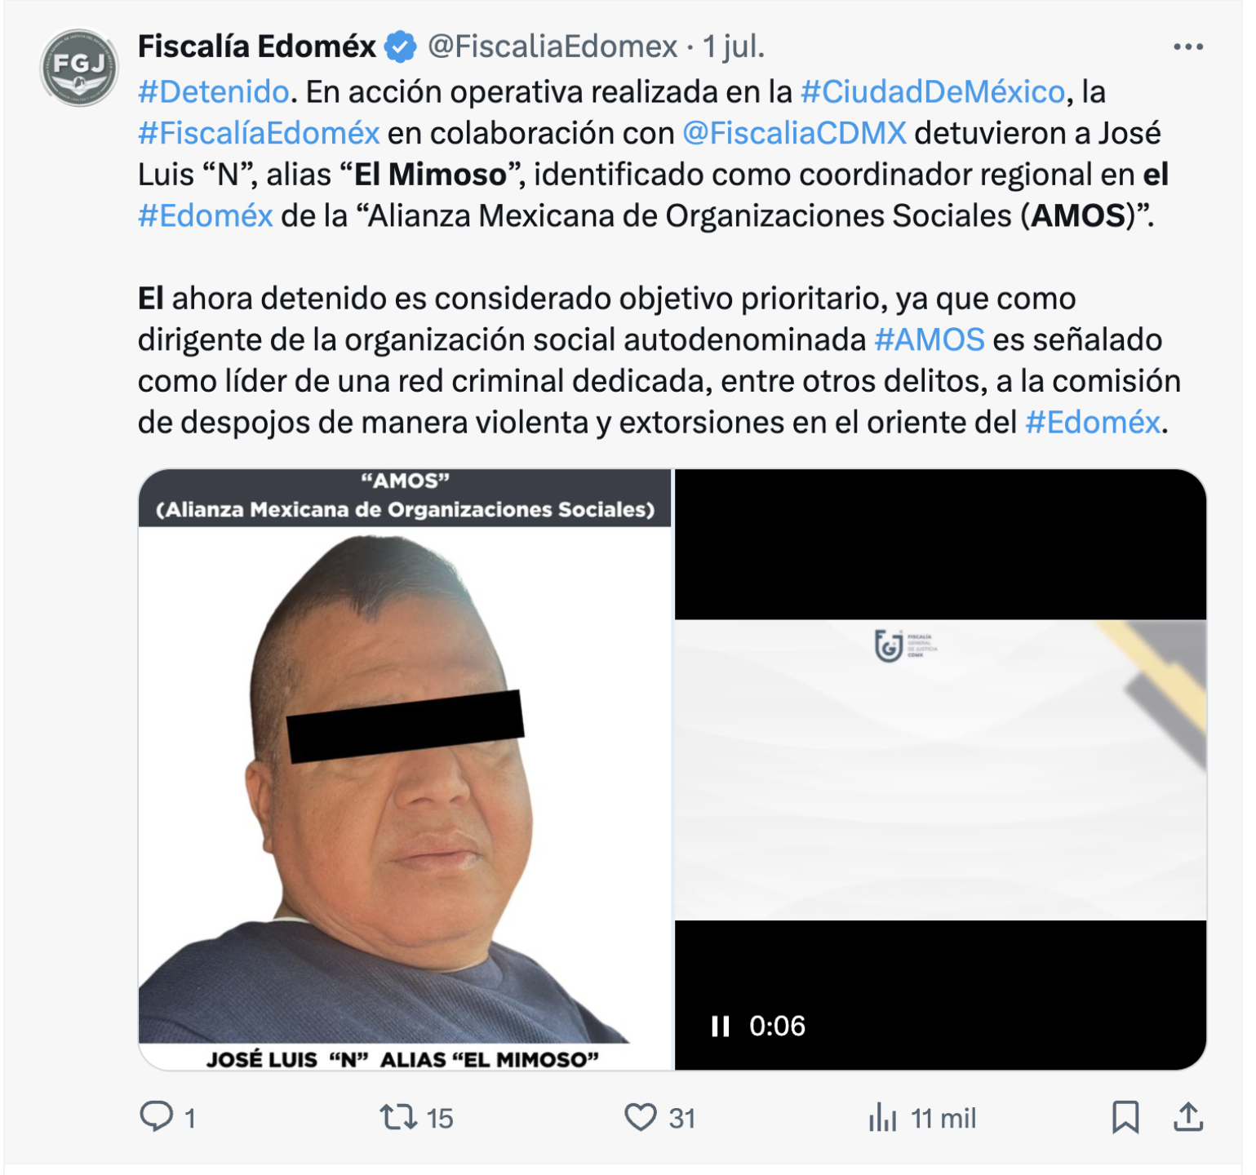Click the video preview with the FGJ CDMX logo
1256x1175 pixels.
click(x=940, y=769)
